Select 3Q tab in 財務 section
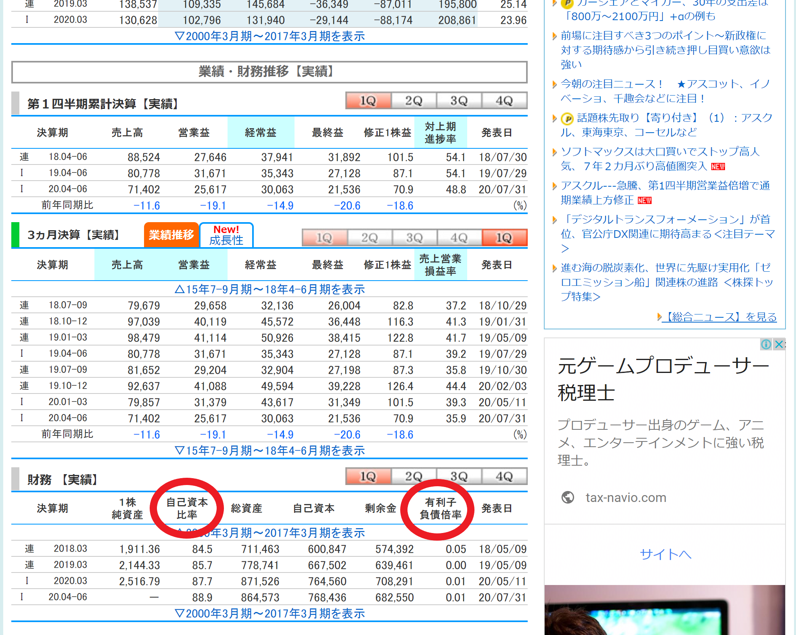Screen dimensions: 796x635 coord(459,477)
